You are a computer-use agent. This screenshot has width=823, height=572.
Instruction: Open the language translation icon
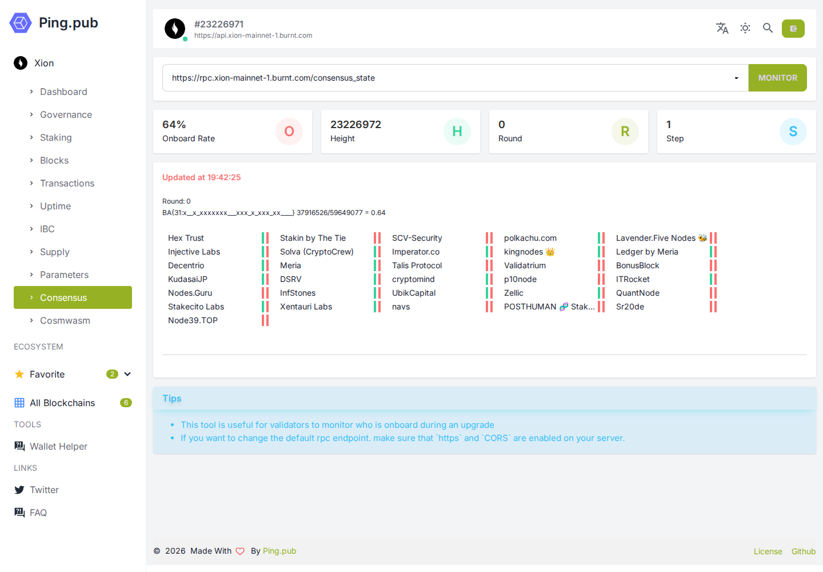(722, 28)
